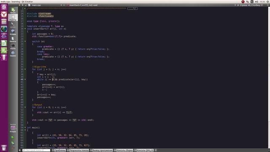Collapse the insertSort function fold marker
Viewport: 270px width, 152px height.
point(25,29)
